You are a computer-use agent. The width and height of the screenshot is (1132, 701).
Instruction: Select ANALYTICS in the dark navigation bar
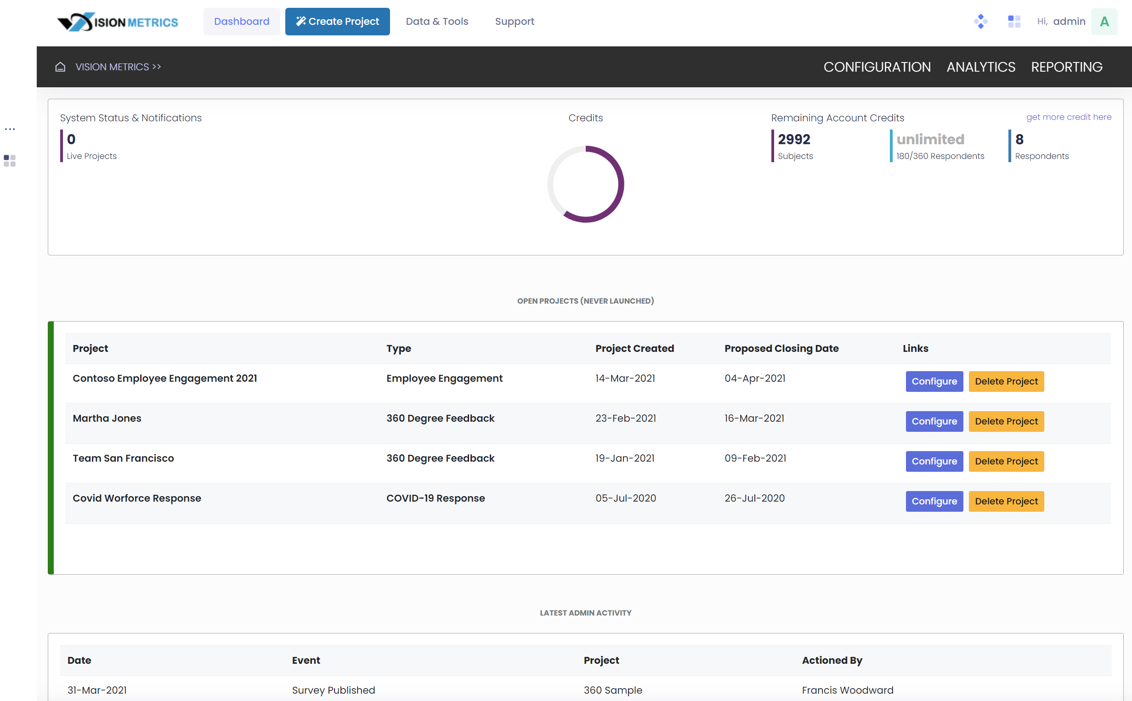pyautogui.click(x=980, y=67)
